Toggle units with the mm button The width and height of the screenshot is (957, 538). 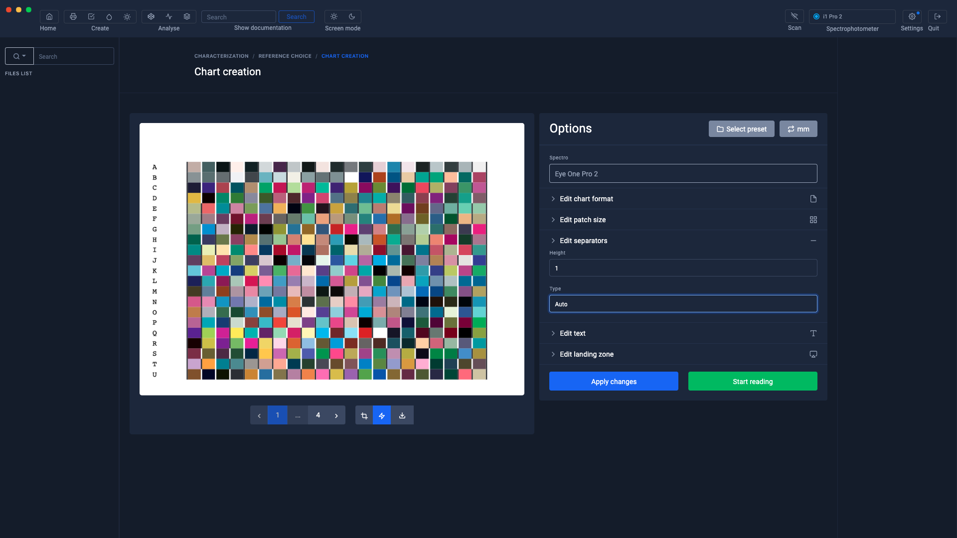click(x=798, y=129)
